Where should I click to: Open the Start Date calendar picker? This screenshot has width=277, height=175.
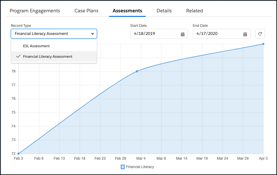183,34
